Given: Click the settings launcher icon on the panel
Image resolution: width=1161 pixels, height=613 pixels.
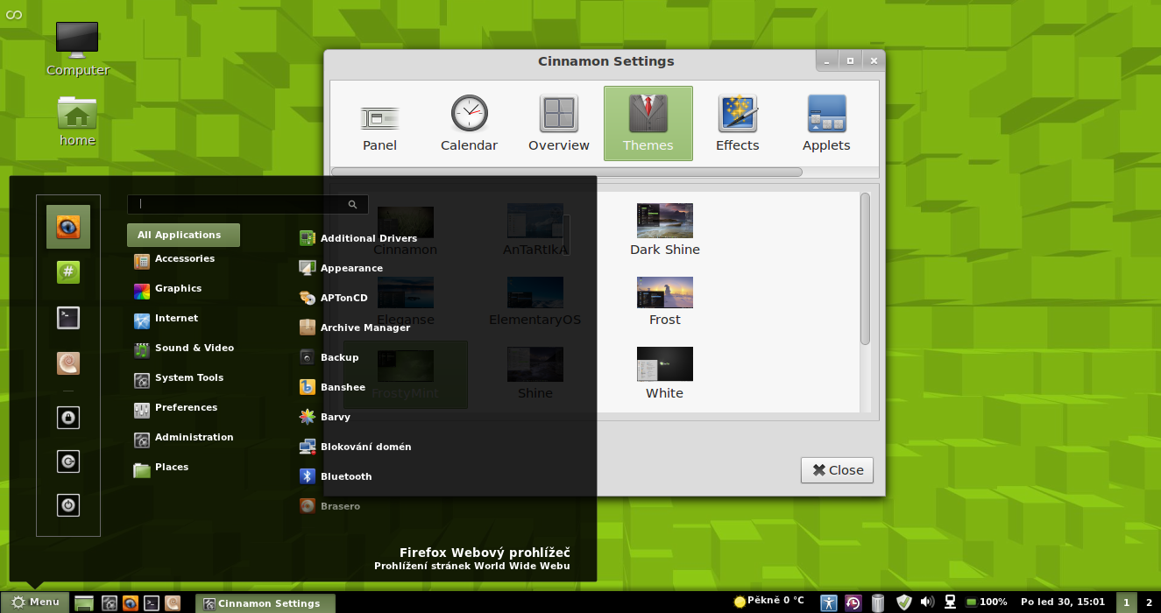Looking at the screenshot, I should click(x=110, y=602).
